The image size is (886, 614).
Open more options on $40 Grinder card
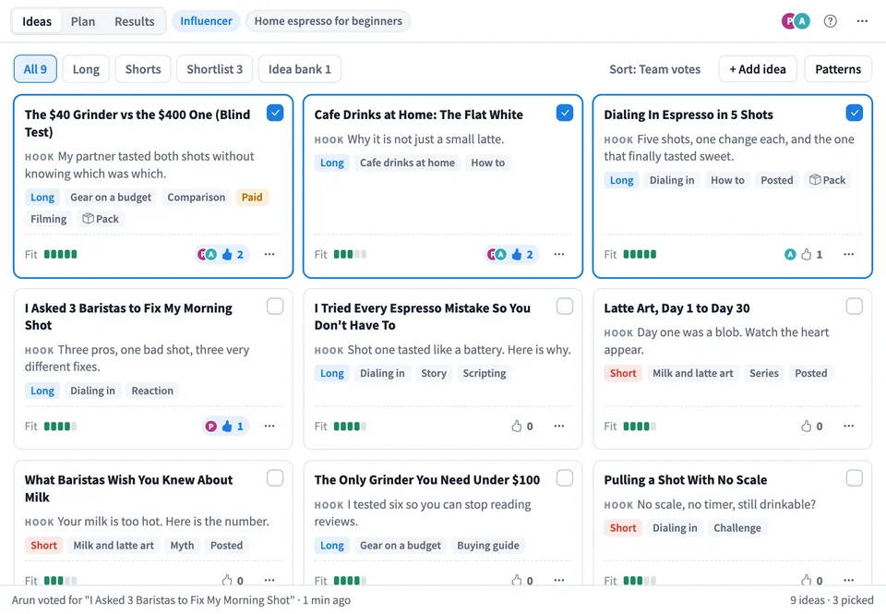pyautogui.click(x=269, y=255)
